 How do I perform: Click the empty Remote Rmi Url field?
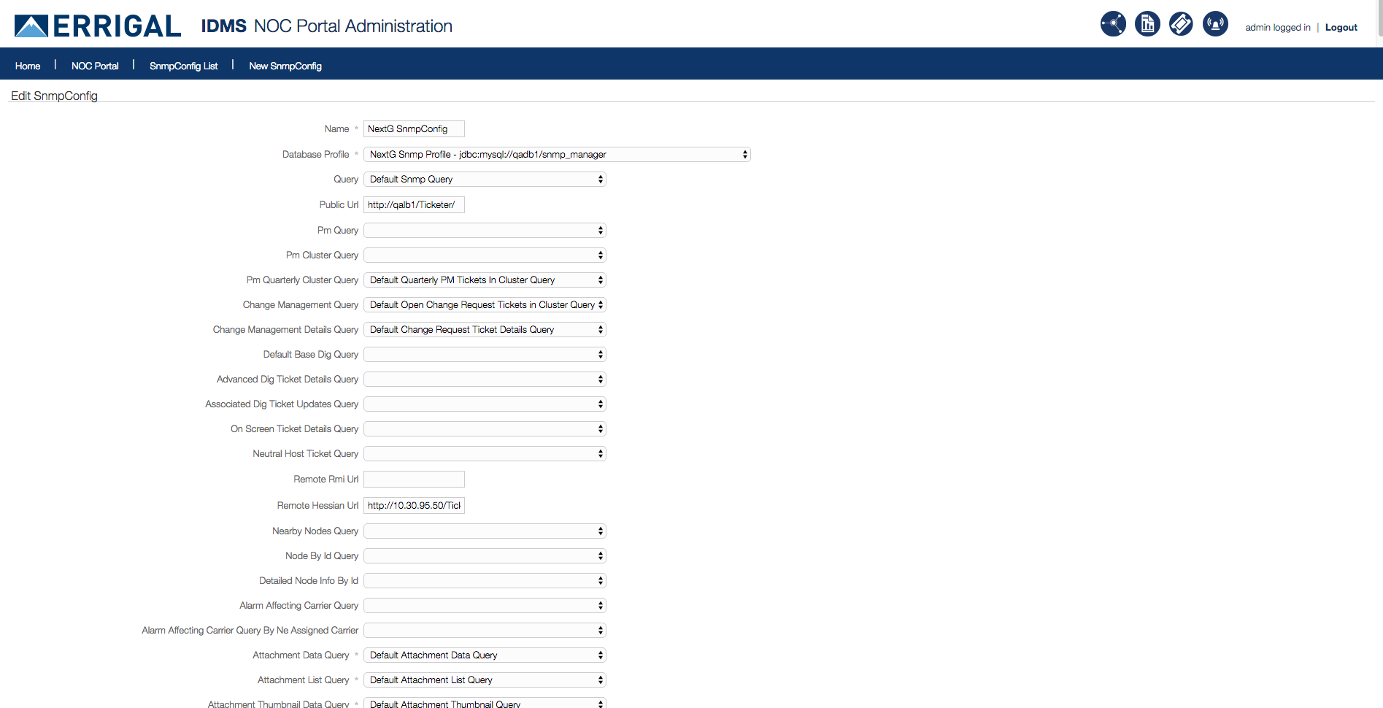pyautogui.click(x=414, y=480)
